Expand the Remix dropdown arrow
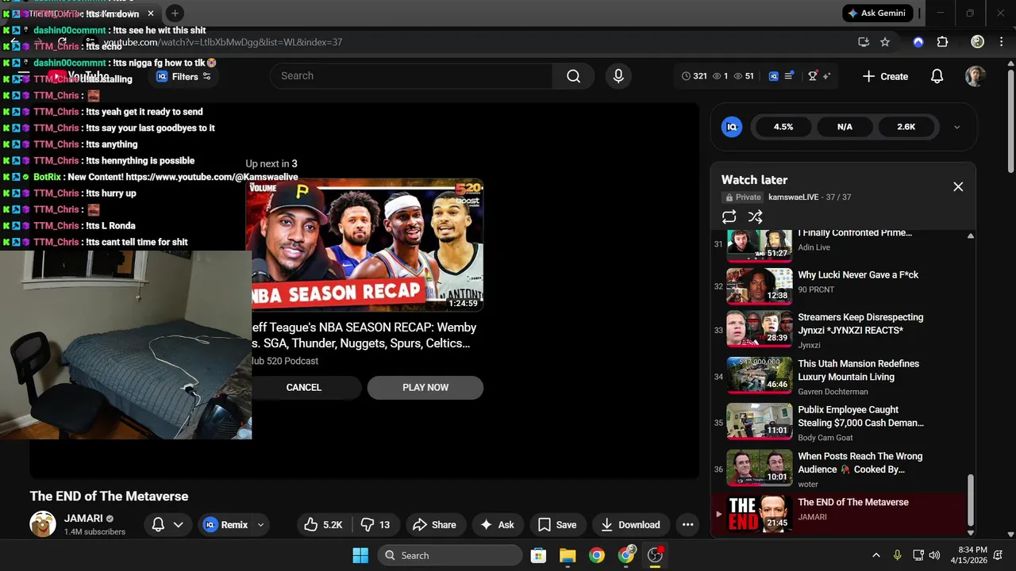 click(260, 524)
